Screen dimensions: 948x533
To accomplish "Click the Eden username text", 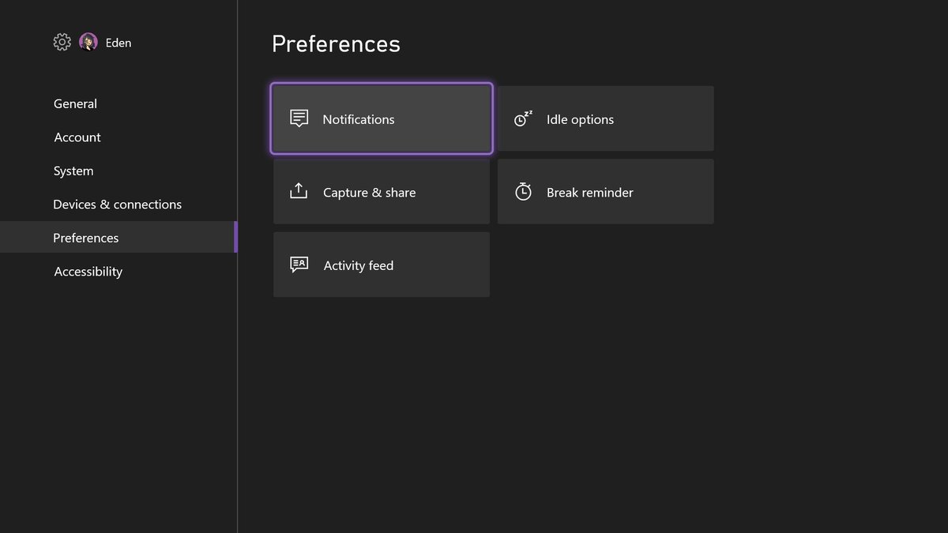I will 118,43.
